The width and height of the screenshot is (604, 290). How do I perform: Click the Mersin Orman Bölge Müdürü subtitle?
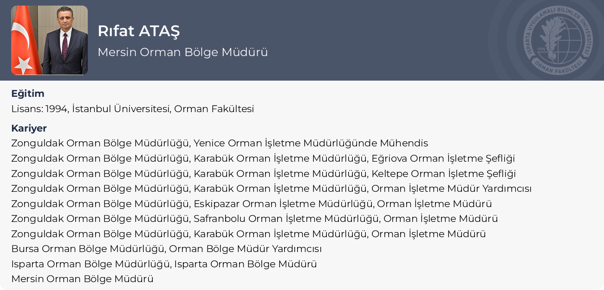tap(182, 52)
